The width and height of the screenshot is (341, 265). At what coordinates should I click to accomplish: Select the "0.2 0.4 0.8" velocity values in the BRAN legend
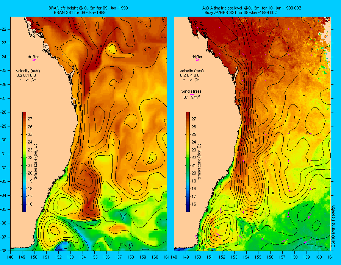click(x=26, y=75)
